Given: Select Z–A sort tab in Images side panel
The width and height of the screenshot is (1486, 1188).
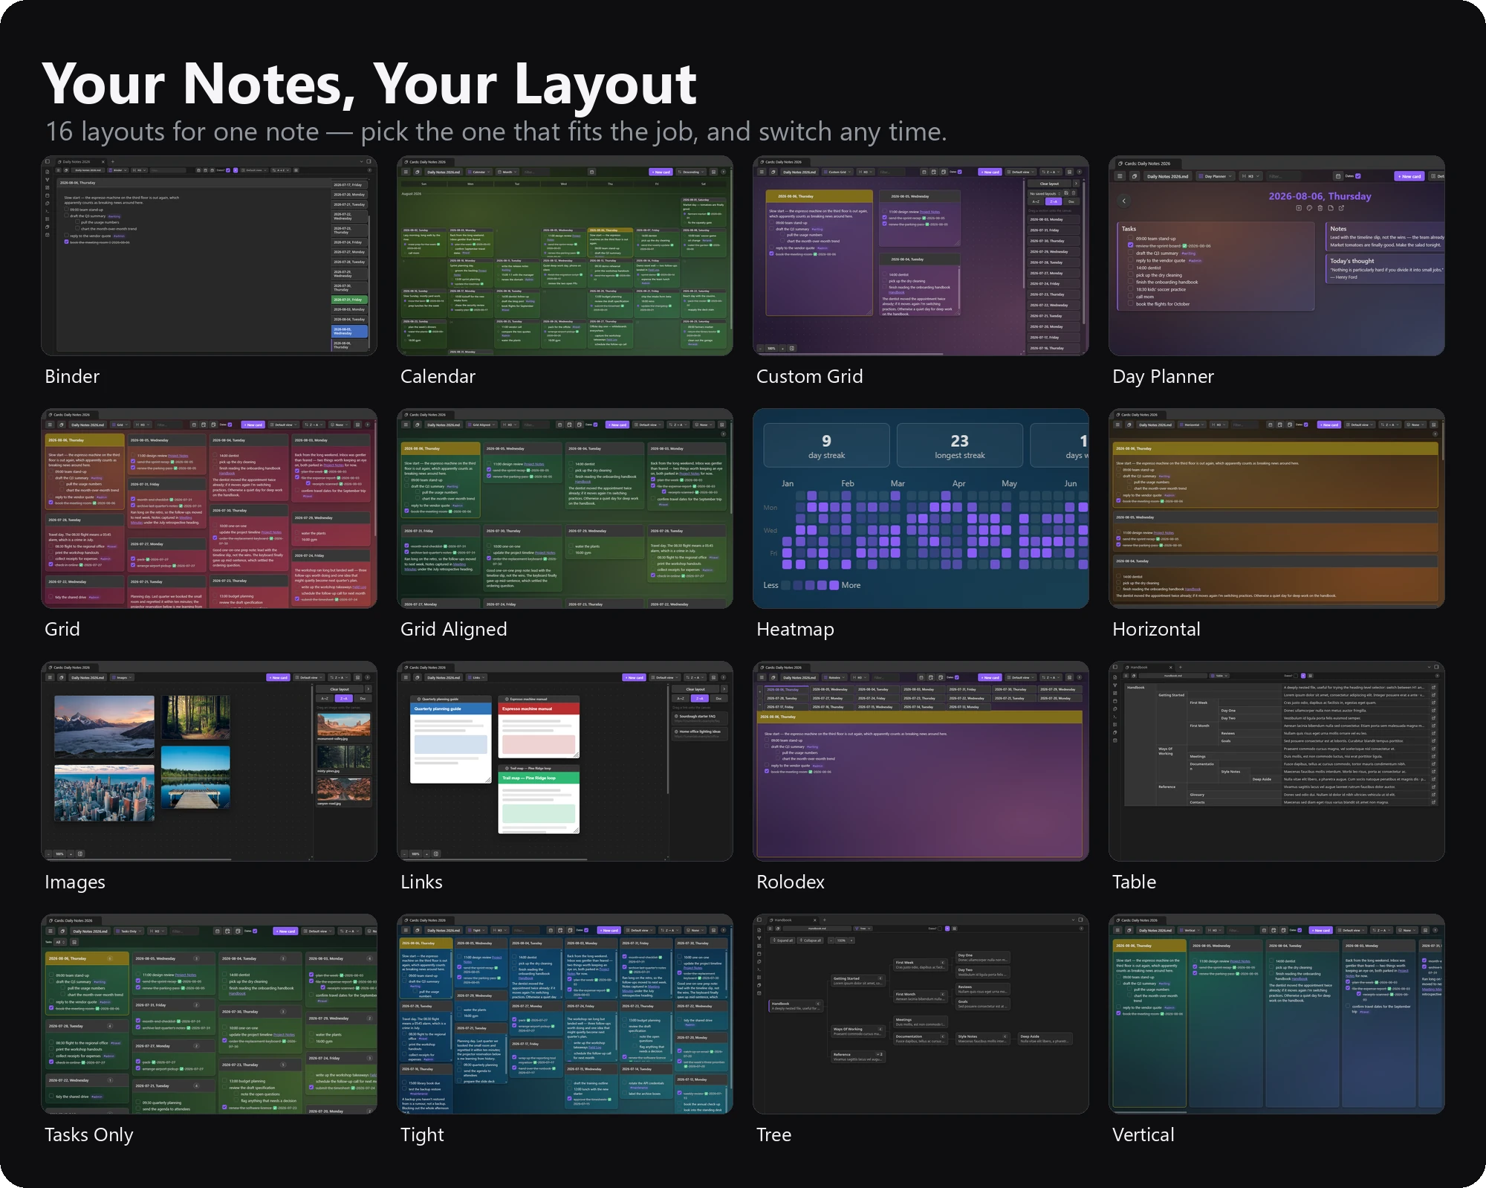Looking at the screenshot, I should click(x=344, y=698).
